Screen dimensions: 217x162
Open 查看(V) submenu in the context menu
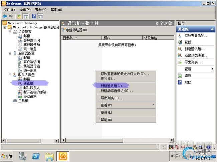pyautogui.click(x=126, y=105)
